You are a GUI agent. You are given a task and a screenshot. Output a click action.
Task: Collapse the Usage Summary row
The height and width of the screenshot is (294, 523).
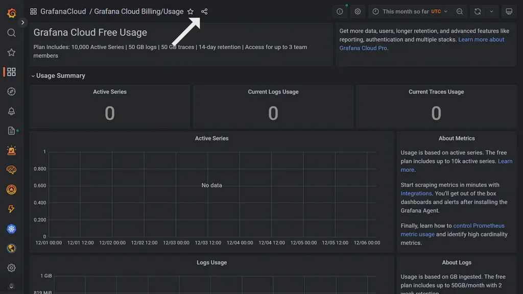(x=58, y=76)
